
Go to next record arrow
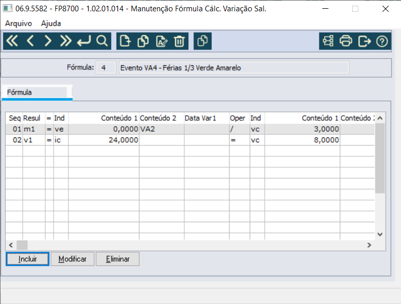coord(48,41)
